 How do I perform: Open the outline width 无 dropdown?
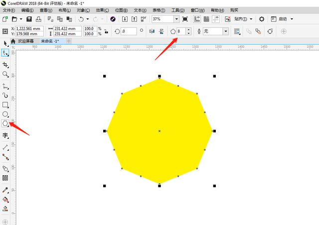pos(226,31)
